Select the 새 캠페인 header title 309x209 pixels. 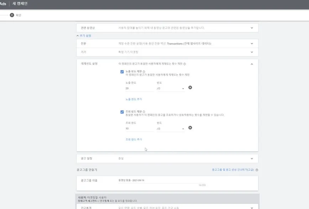tap(20, 4)
